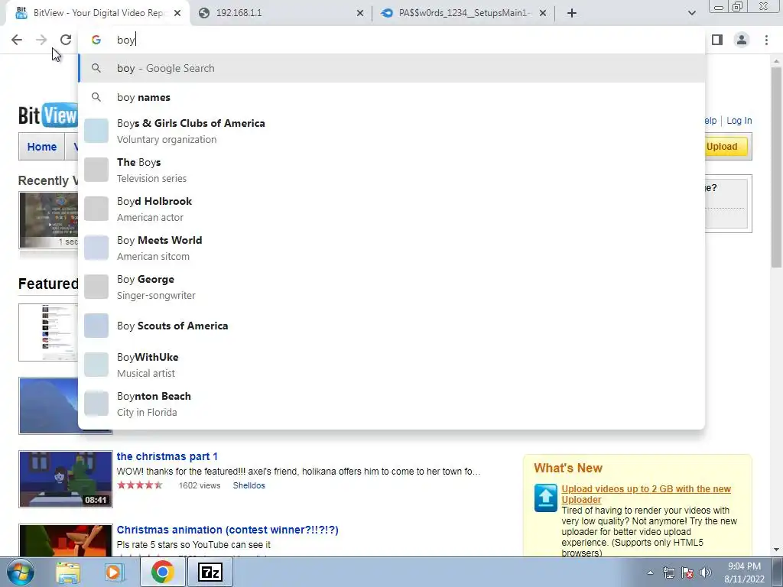
Task: Select Boy Meets World suggestion
Action: point(391,248)
